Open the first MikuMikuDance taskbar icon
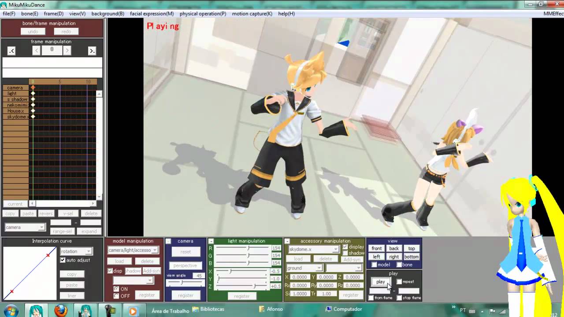This screenshot has height=317, width=564. [36, 310]
